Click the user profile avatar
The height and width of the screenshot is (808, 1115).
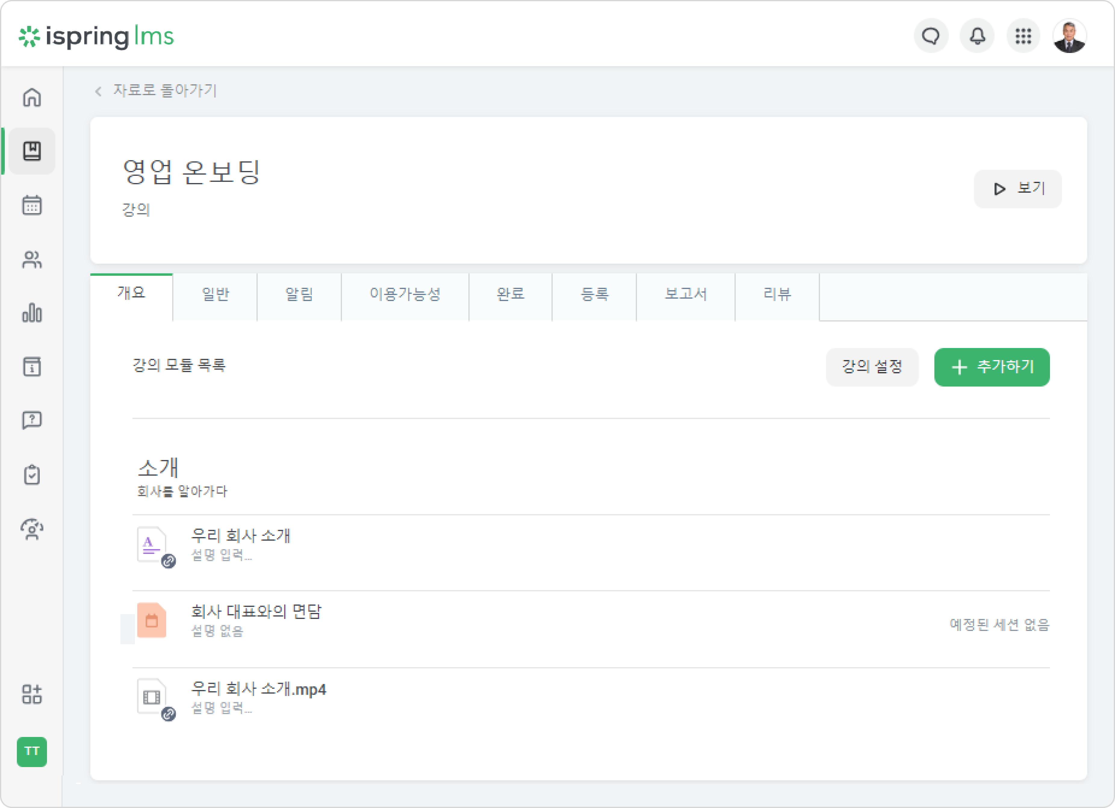pos(1069,36)
